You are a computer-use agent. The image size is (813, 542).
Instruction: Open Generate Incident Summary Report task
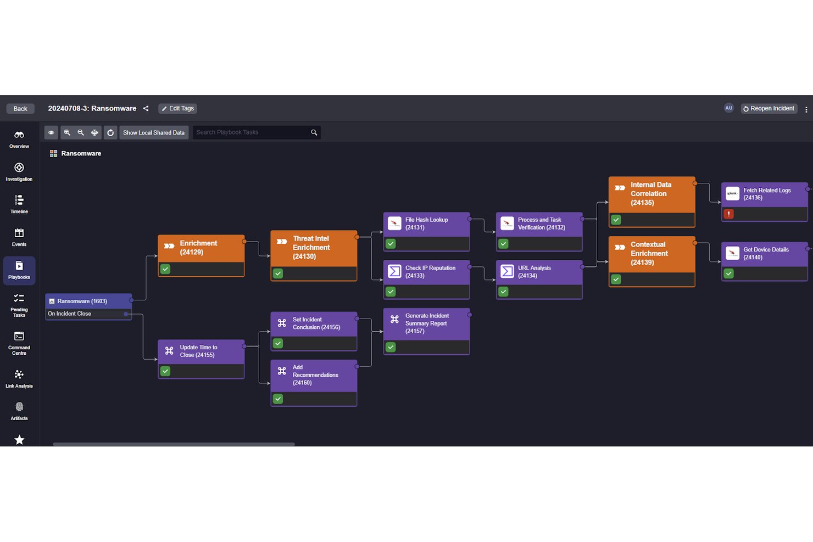pyautogui.click(x=426, y=331)
